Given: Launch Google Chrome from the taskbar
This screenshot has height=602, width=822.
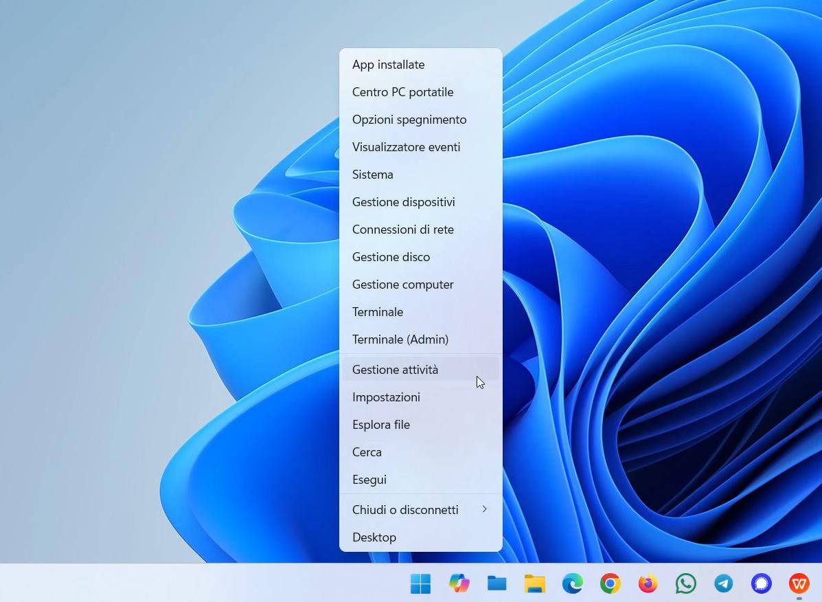Looking at the screenshot, I should click(610, 583).
